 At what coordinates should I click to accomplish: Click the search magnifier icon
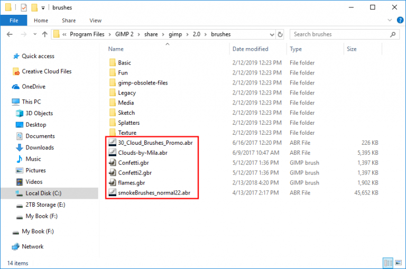coord(393,34)
